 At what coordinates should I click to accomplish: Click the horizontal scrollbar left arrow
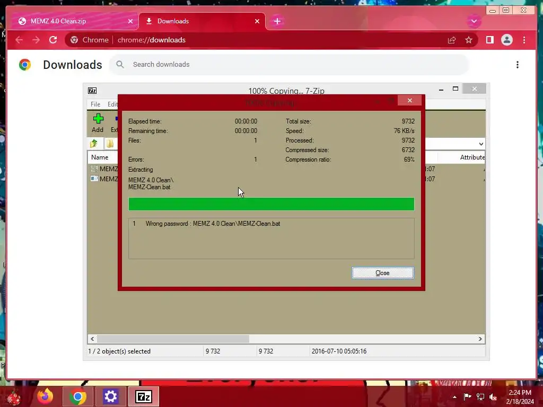[x=92, y=339]
